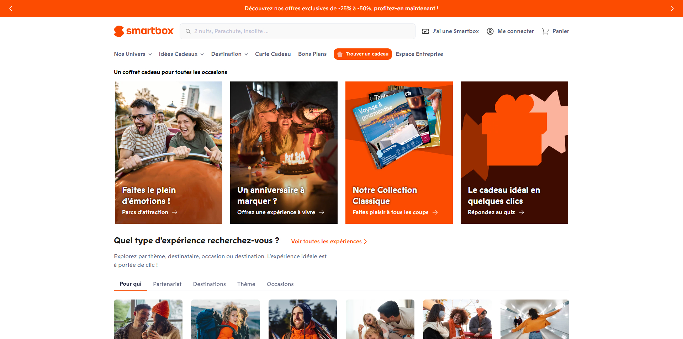This screenshot has height=339, width=683.
Task: Switch to the Occasions tab
Action: [x=280, y=284]
